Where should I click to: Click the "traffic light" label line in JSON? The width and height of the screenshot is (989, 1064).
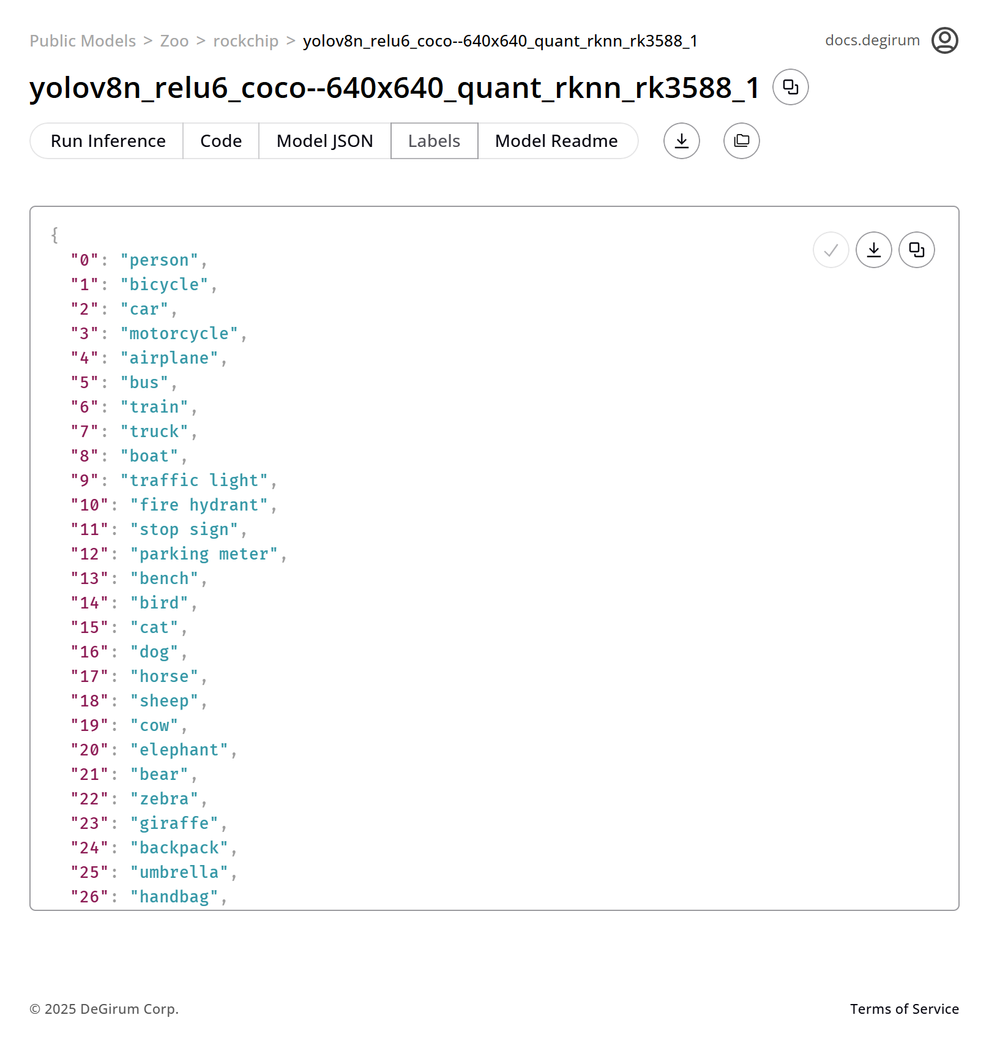pos(194,481)
